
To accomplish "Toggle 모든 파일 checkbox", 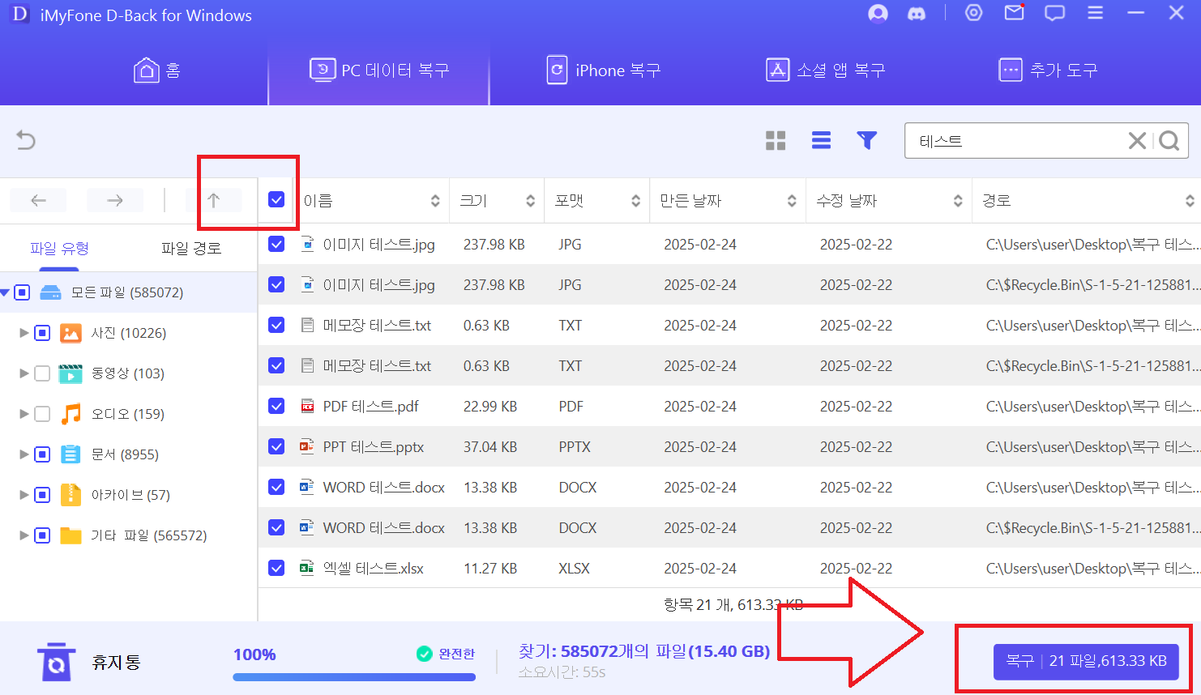I will pyautogui.click(x=22, y=292).
